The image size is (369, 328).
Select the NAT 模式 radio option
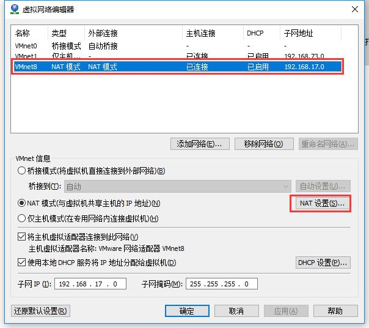click(x=21, y=203)
